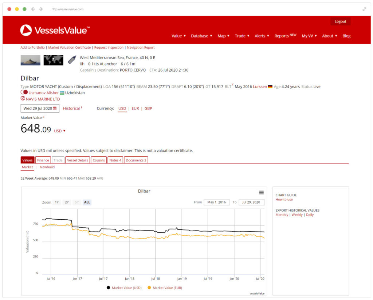The height and width of the screenshot is (300, 373).
Task: Click the calendar icon in date field
Action: 55,108
